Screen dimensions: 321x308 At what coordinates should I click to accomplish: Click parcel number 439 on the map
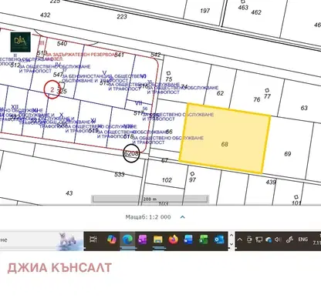click(x=271, y=182)
